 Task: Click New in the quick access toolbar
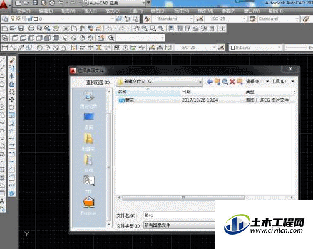pos(18,3)
